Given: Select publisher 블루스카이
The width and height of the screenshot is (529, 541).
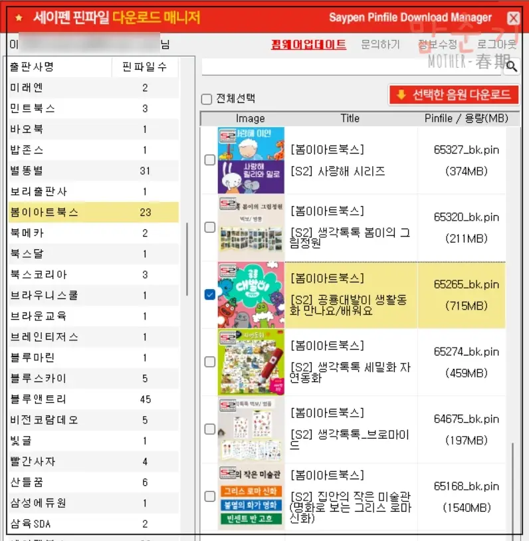Looking at the screenshot, I should point(93,378).
